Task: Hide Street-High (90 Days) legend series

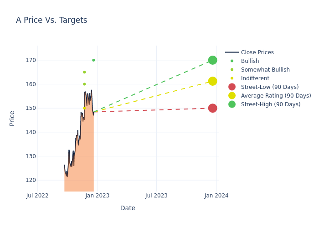Action: coord(270,104)
